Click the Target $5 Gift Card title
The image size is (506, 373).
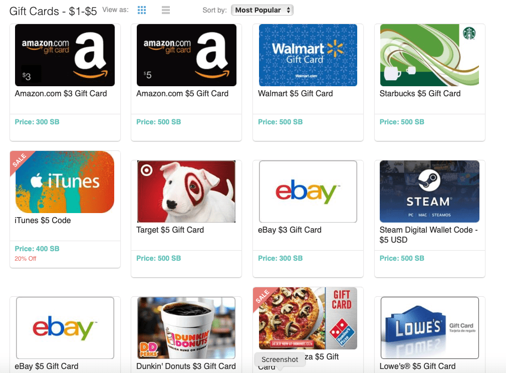point(170,230)
